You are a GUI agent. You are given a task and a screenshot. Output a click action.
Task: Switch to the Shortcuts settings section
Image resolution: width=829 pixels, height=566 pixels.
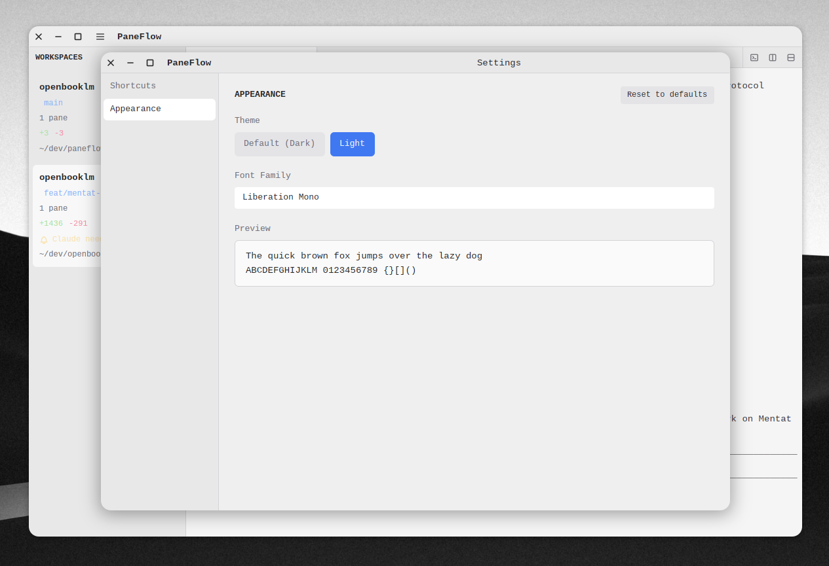(132, 85)
